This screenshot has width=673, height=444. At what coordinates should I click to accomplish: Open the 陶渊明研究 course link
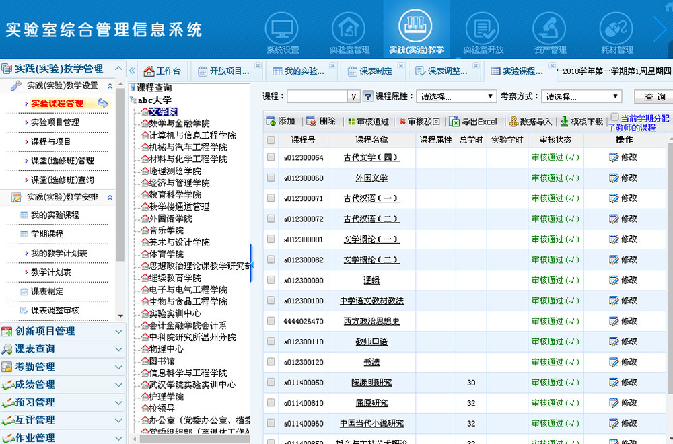pos(371,383)
